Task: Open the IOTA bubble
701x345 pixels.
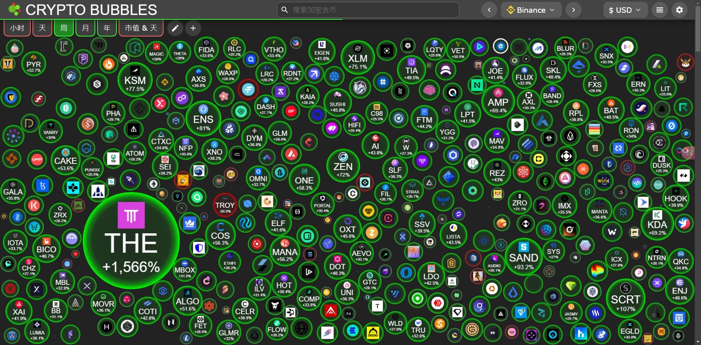Action: [15, 242]
